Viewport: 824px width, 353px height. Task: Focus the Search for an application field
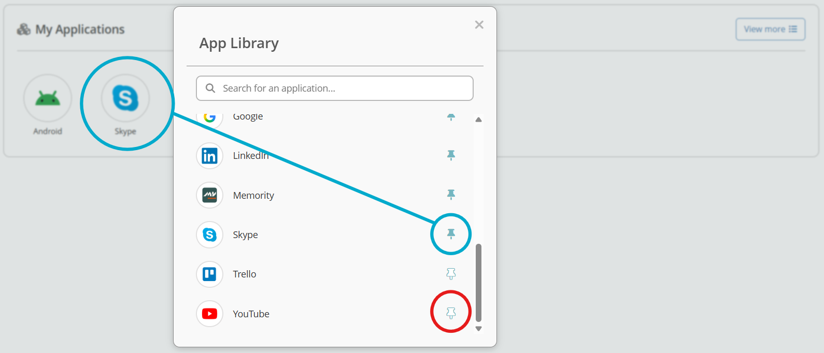point(342,89)
